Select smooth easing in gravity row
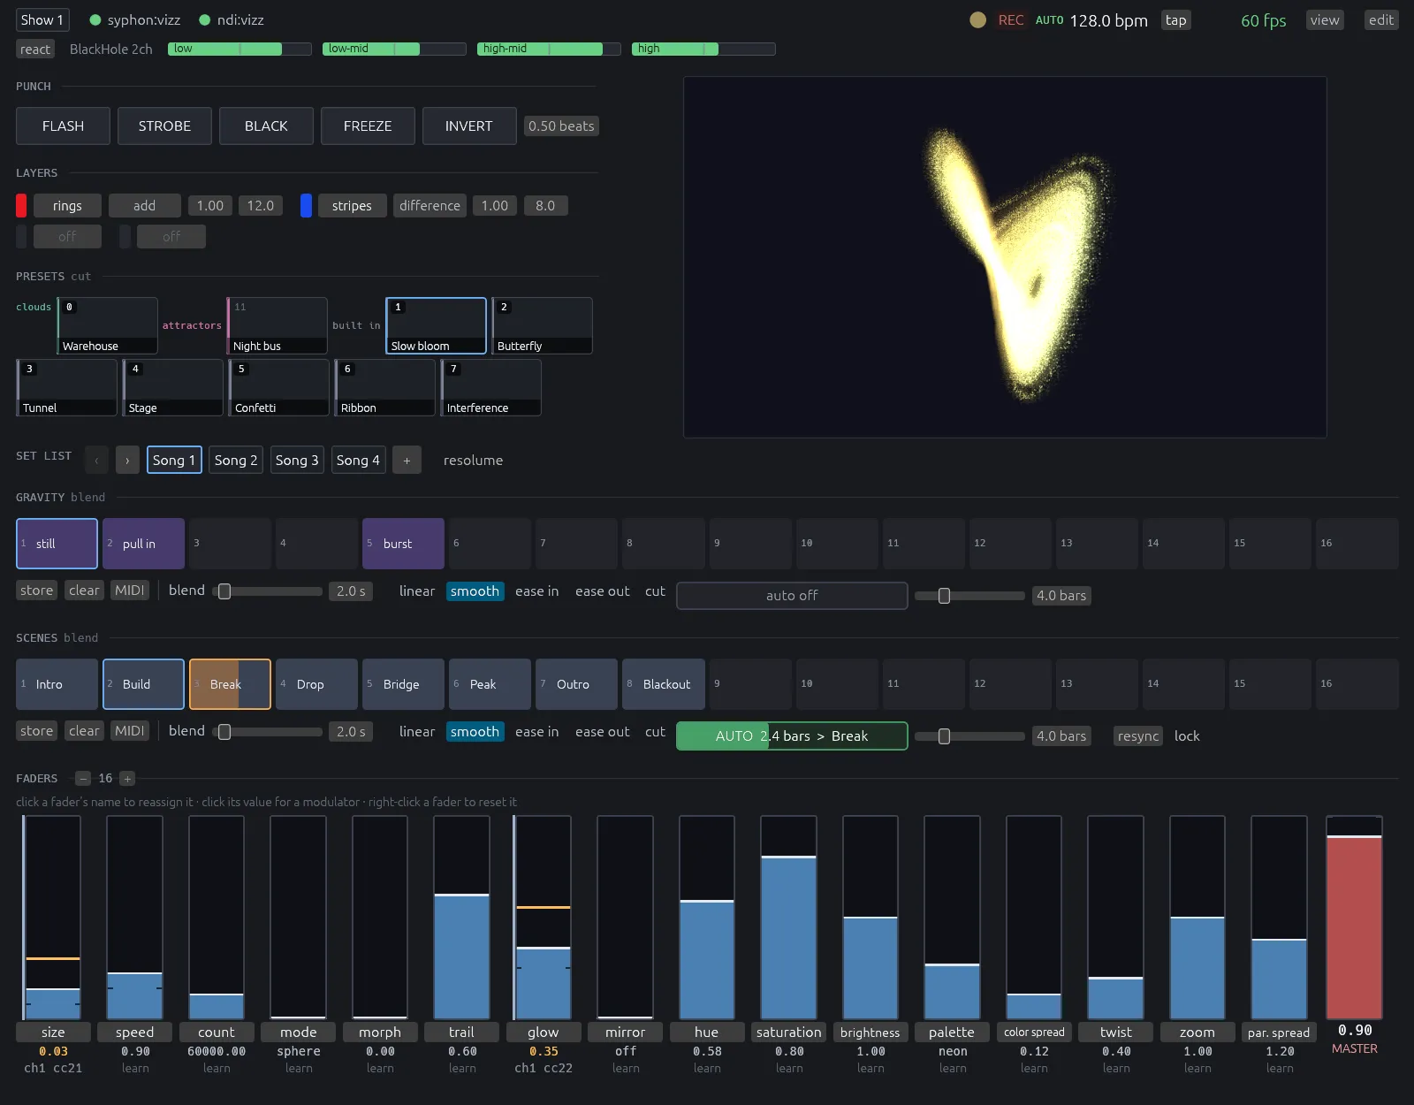The width and height of the screenshot is (1414, 1105). tap(475, 591)
